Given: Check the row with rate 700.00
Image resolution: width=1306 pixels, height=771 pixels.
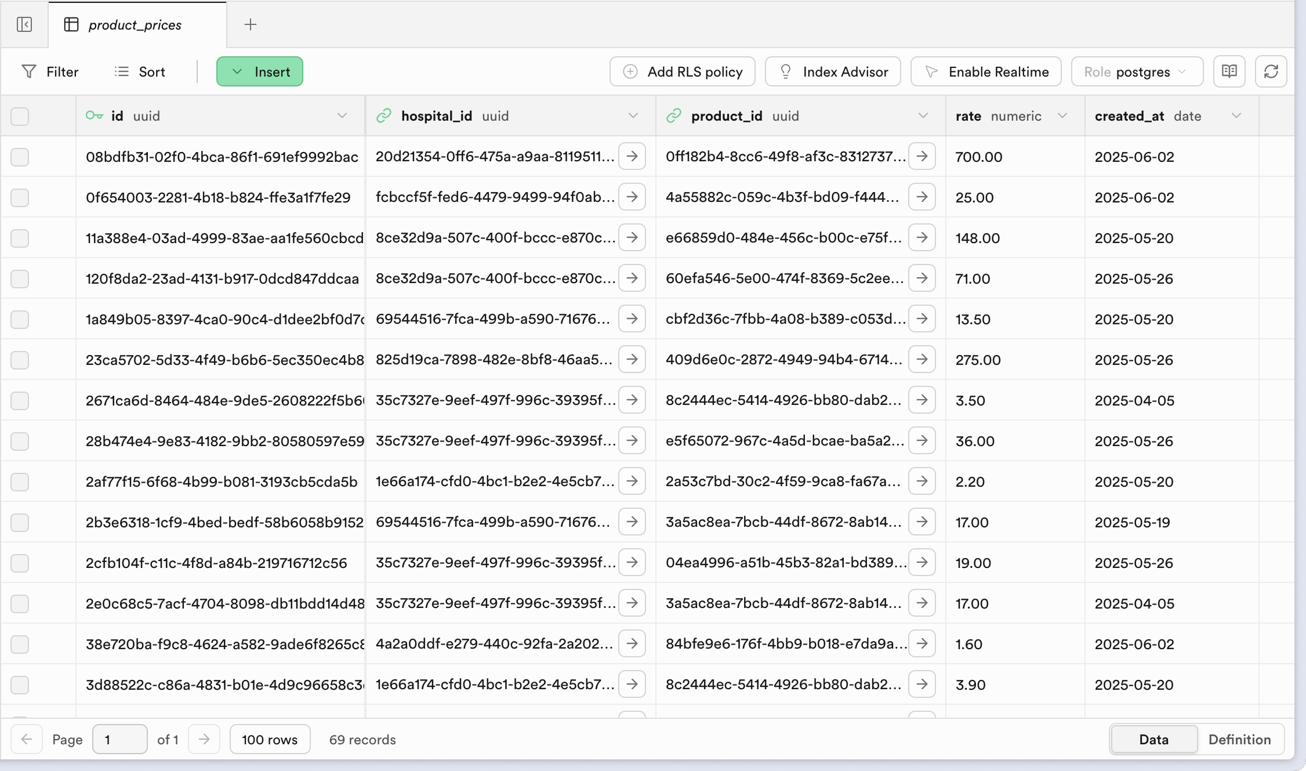Looking at the screenshot, I should 20,157.
